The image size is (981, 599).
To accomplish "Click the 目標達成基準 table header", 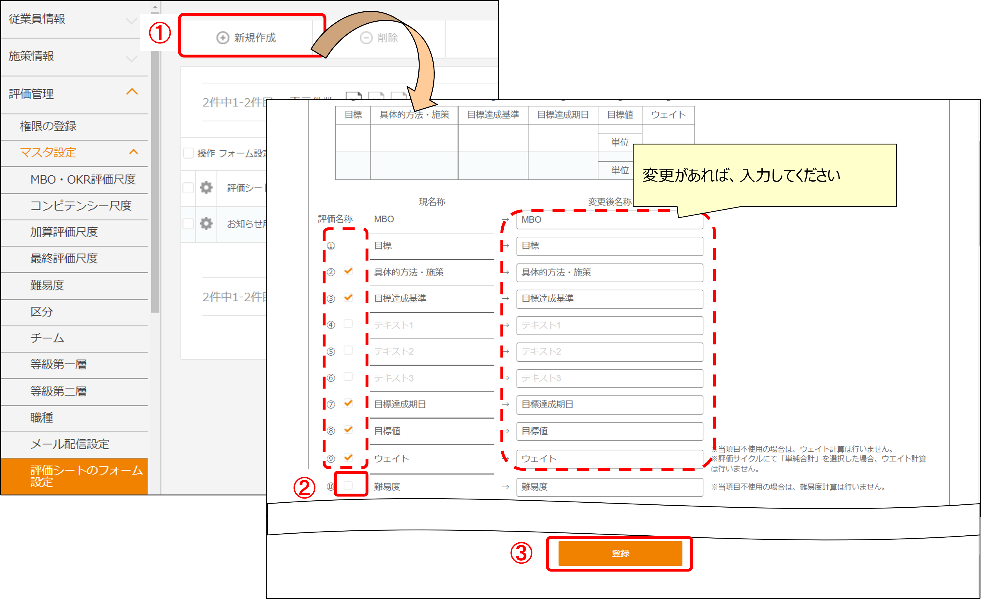I will click(493, 115).
